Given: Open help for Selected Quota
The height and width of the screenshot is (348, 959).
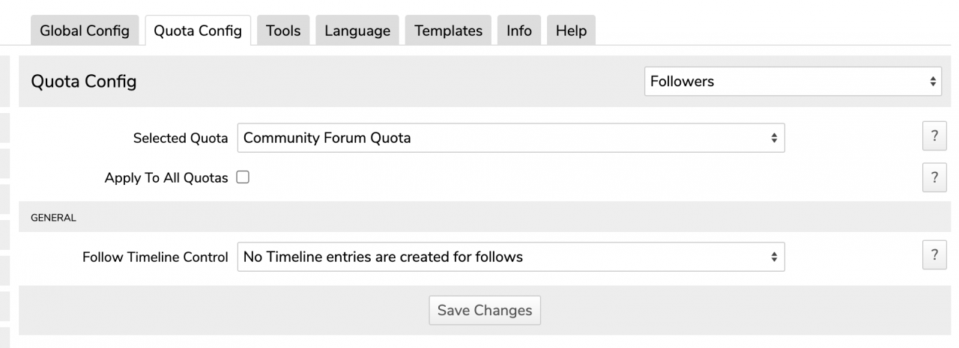Looking at the screenshot, I should click(x=934, y=138).
